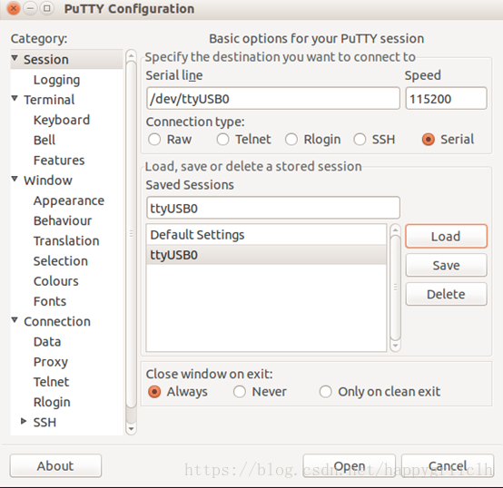Screen dimensions: 503x488
Task: Collapse the Connection category triangle
Action: pyautogui.click(x=15, y=320)
